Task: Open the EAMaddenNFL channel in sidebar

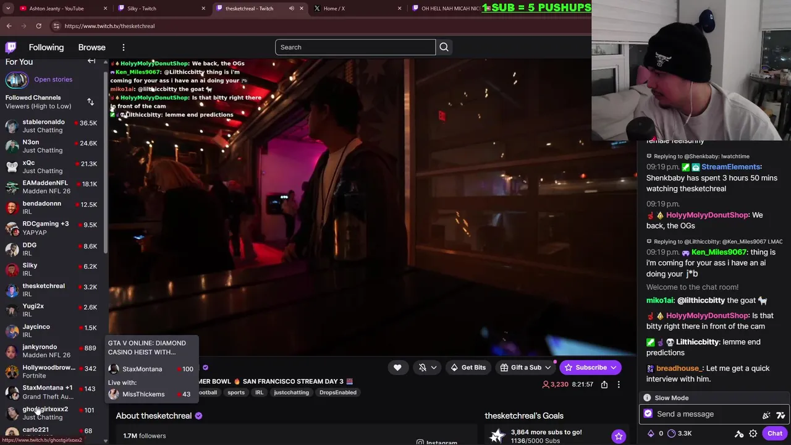Action: click(x=53, y=187)
